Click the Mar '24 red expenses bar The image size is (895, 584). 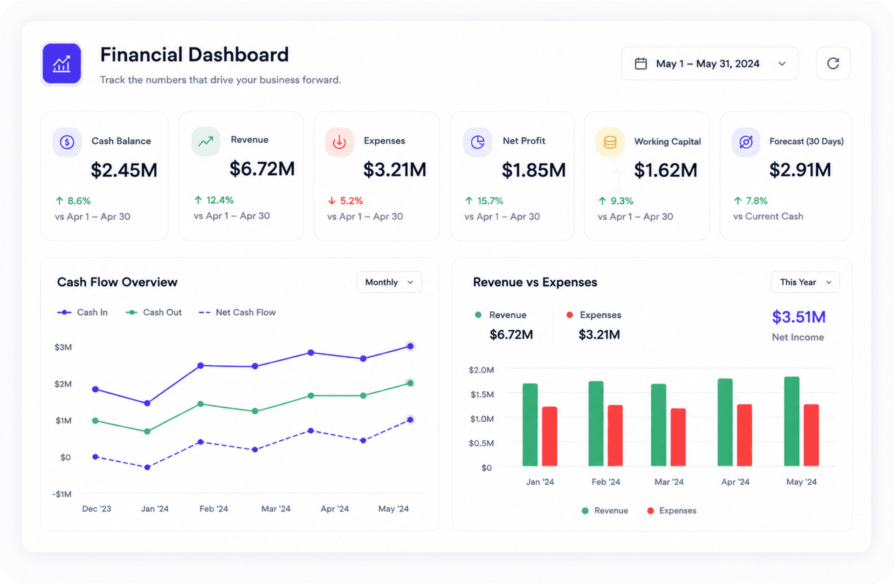pos(678,438)
